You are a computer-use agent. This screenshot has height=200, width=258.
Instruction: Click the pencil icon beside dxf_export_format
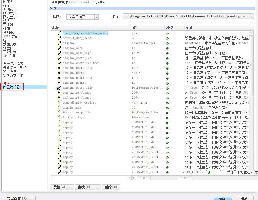(x=59, y=98)
